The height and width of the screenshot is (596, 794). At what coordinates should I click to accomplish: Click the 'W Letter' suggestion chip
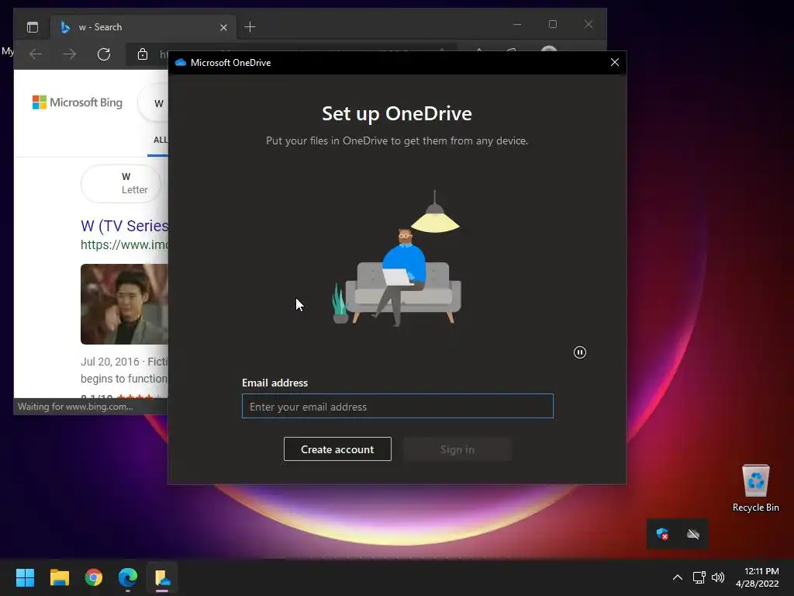(121, 183)
